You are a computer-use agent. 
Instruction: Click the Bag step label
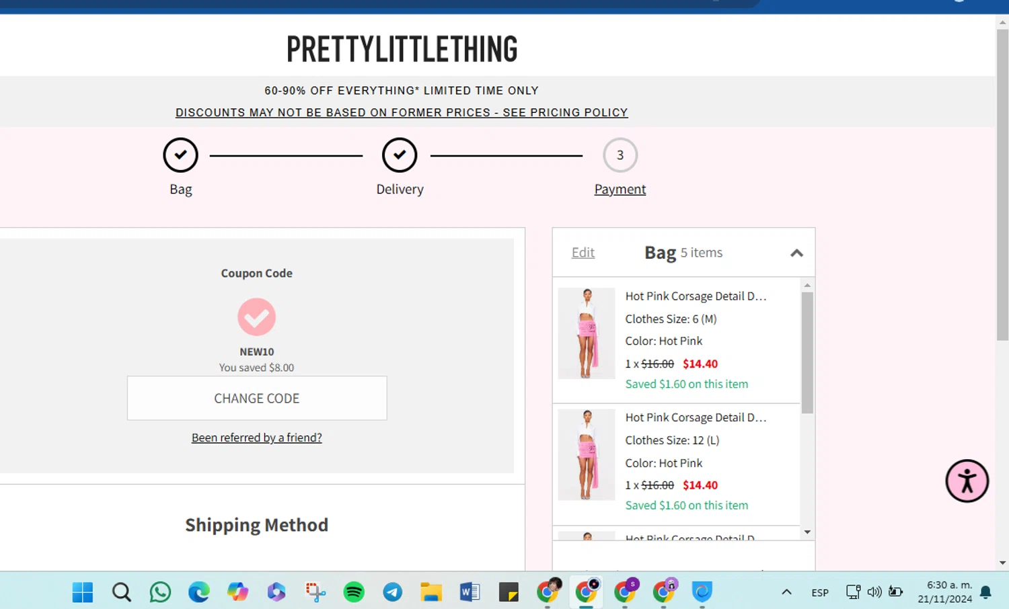click(x=180, y=190)
